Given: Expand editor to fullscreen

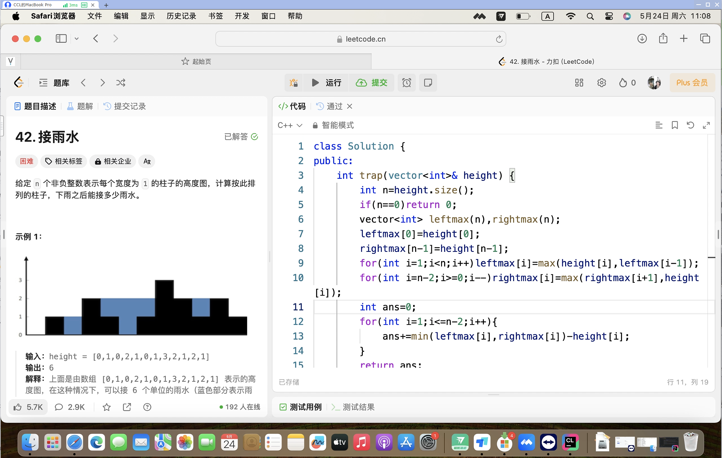Looking at the screenshot, I should point(706,125).
